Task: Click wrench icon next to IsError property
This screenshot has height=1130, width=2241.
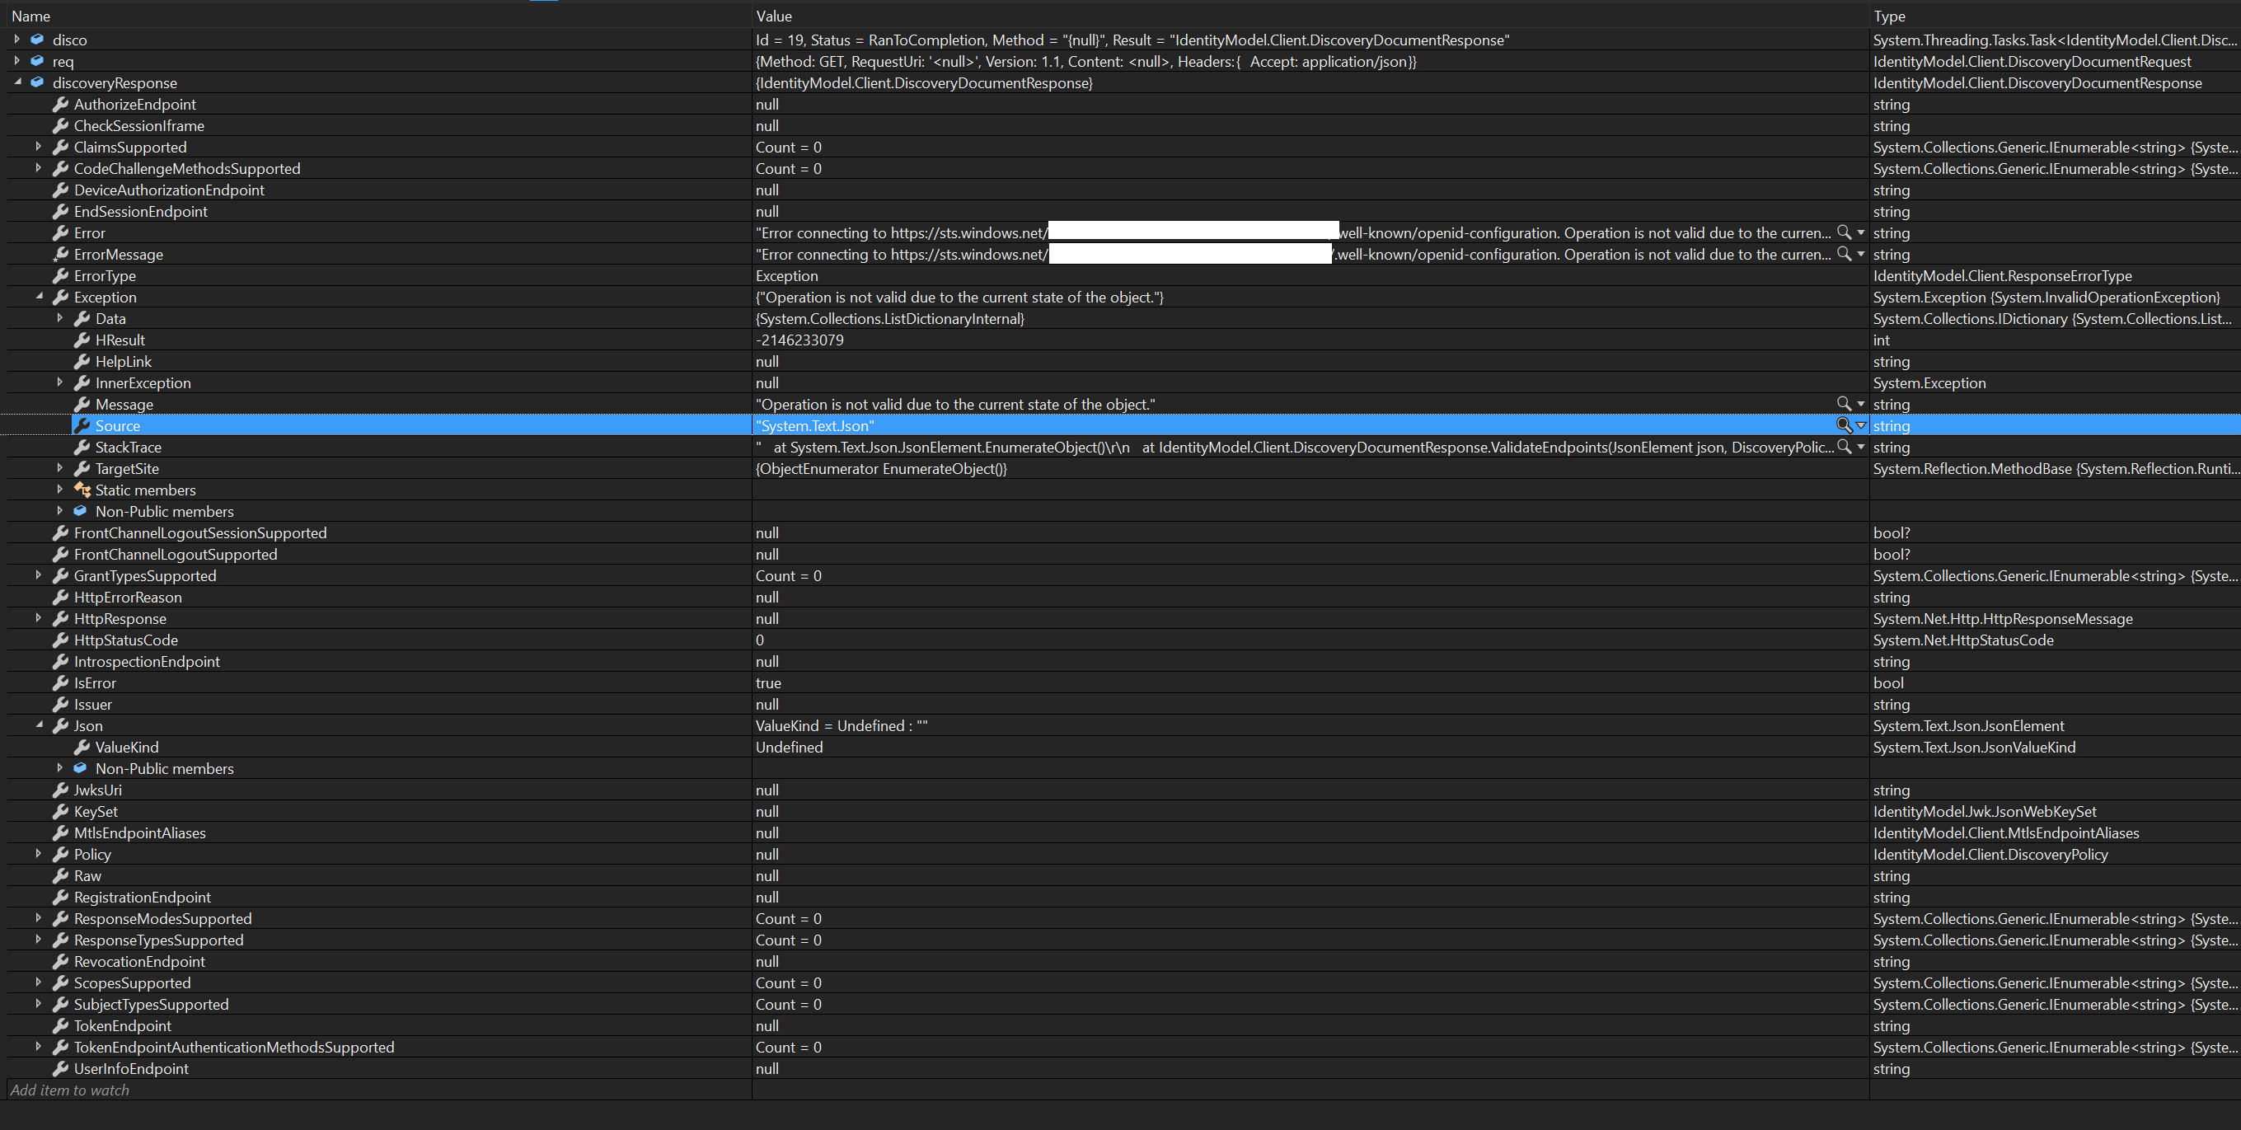Action: coord(60,683)
